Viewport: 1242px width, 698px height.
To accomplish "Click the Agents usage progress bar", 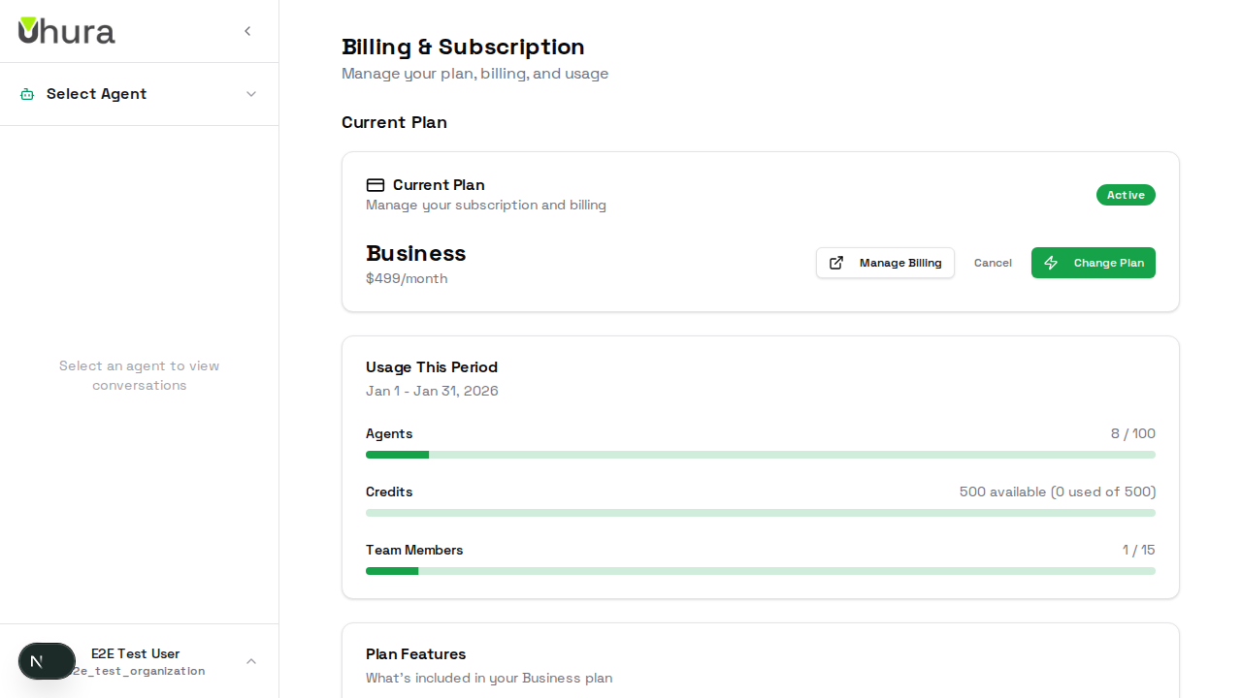I will pos(761,455).
